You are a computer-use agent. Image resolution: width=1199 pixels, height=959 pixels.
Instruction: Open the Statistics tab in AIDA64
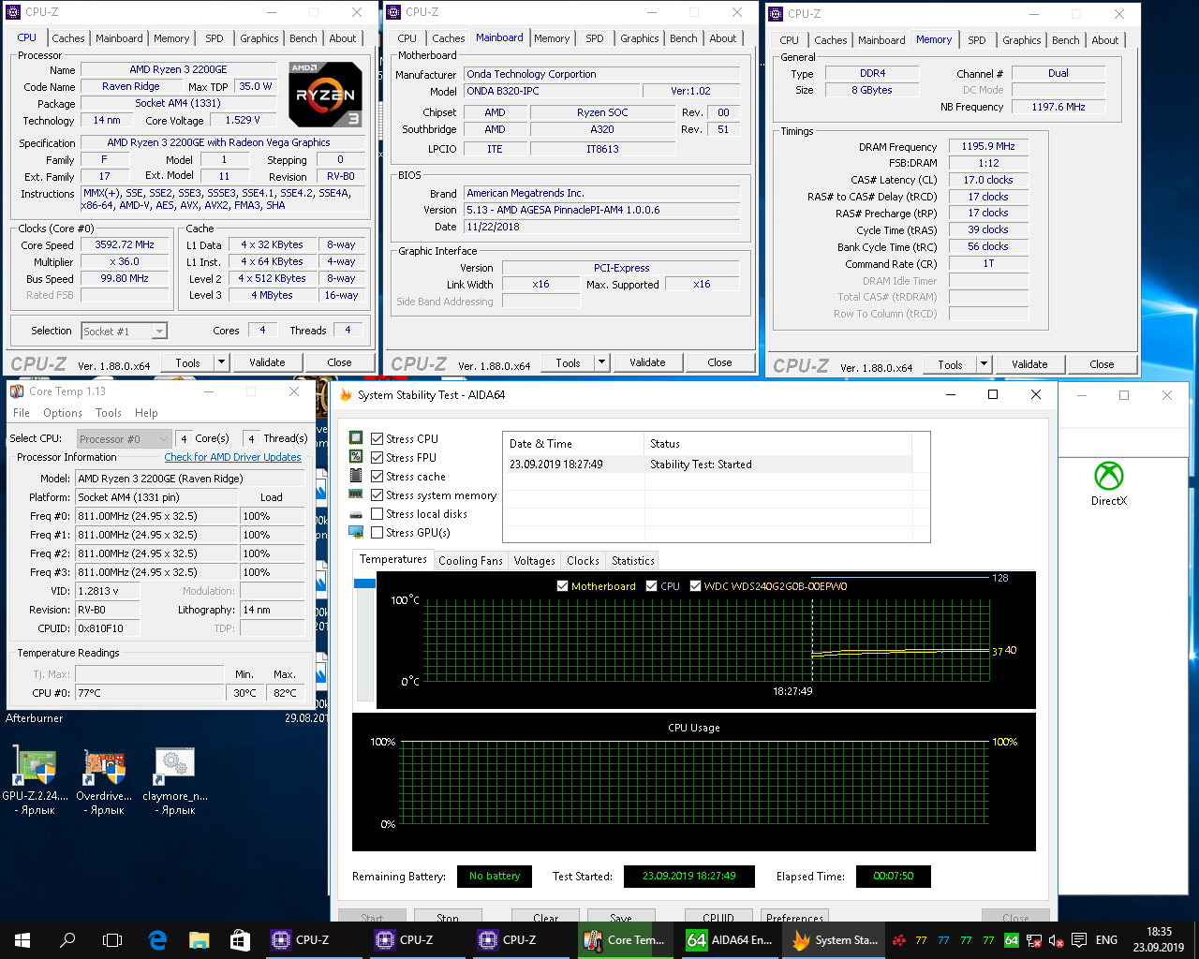[x=633, y=561]
